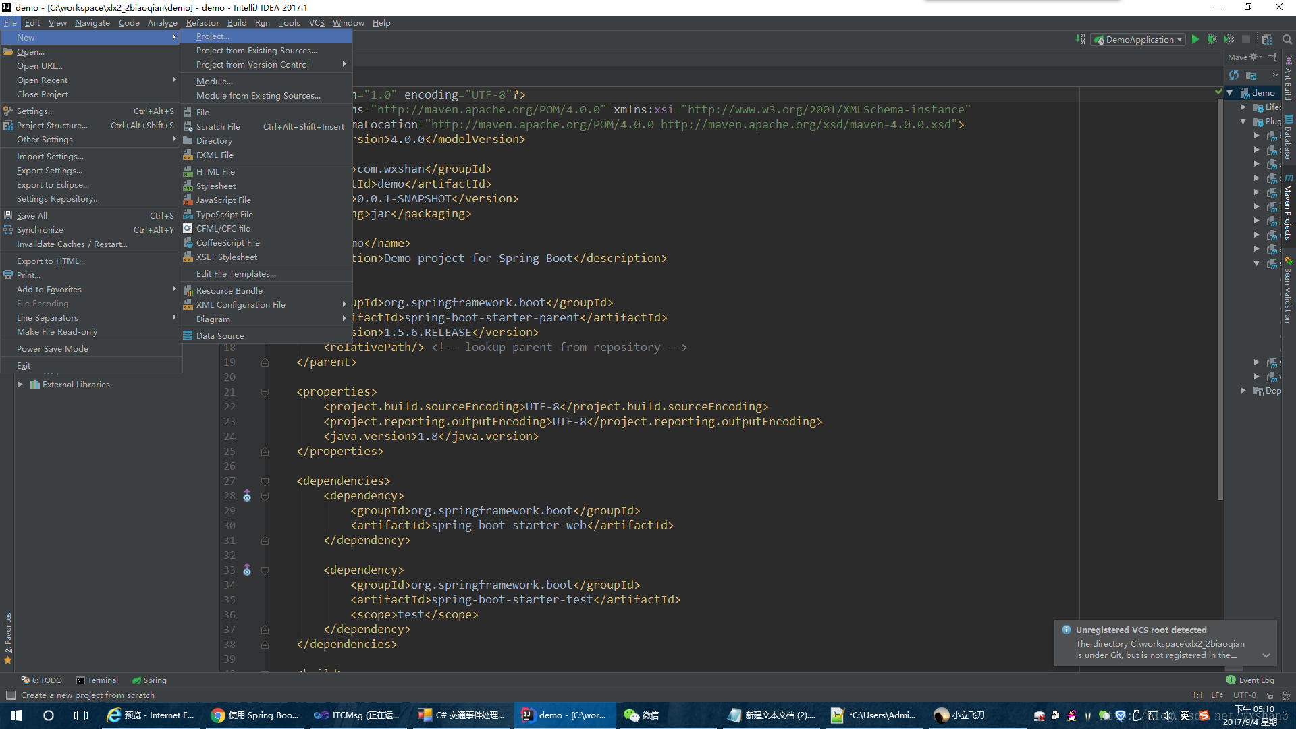1296x729 pixels.
Task: Expand the VCS notification chevron
Action: tap(1266, 655)
